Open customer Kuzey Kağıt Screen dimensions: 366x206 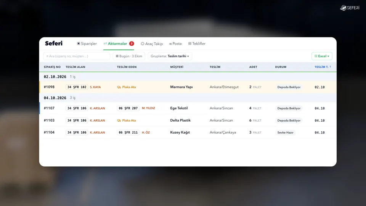180,132
